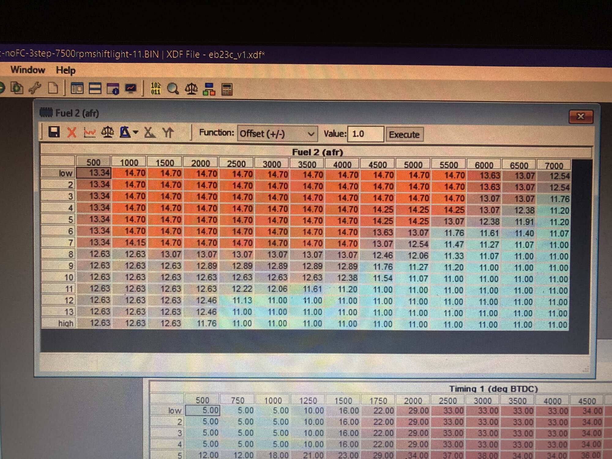Select the 'low' row header in Fuel 2
Screen dimensions: 612x459
pyautogui.click(x=58, y=173)
